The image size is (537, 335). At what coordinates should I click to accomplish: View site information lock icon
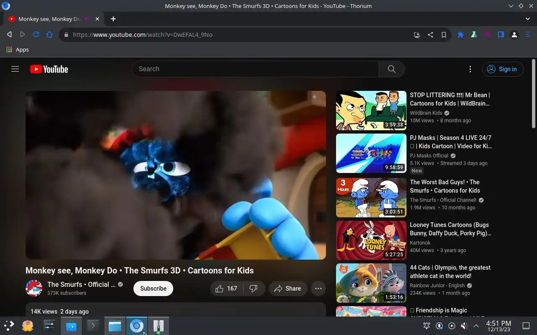pos(66,35)
